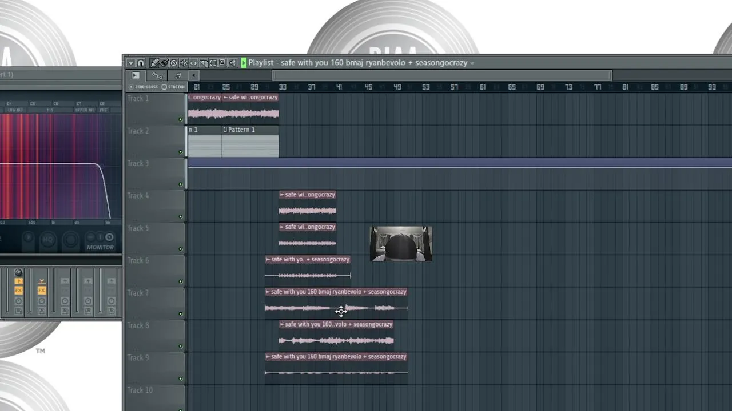Toggle the HQ button in EQ plugin
Screen dimensions: 732x411
[48, 240]
